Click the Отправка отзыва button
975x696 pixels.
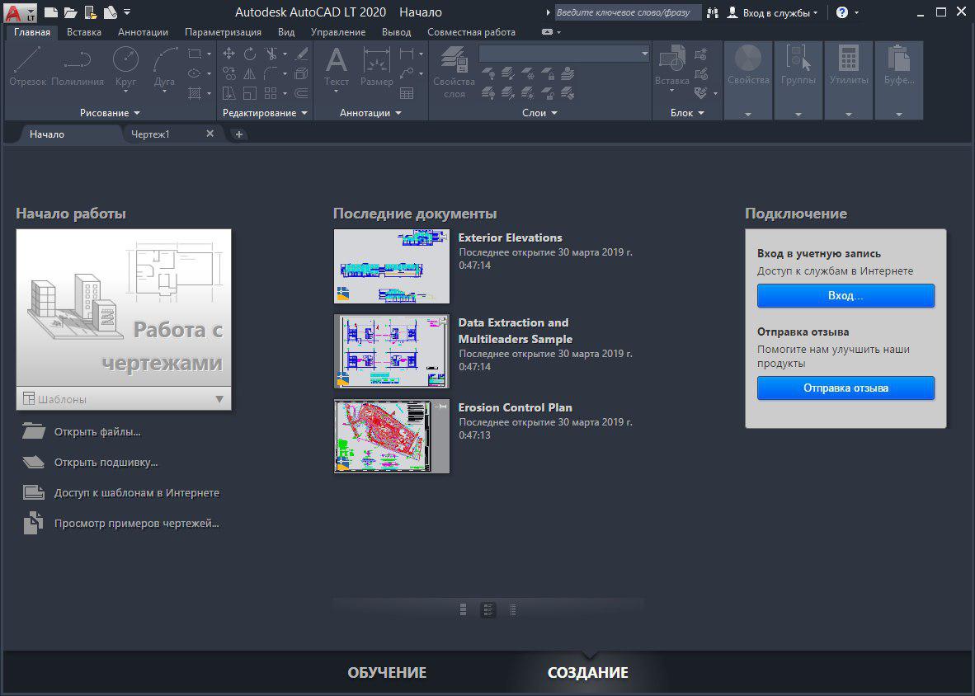[845, 388]
